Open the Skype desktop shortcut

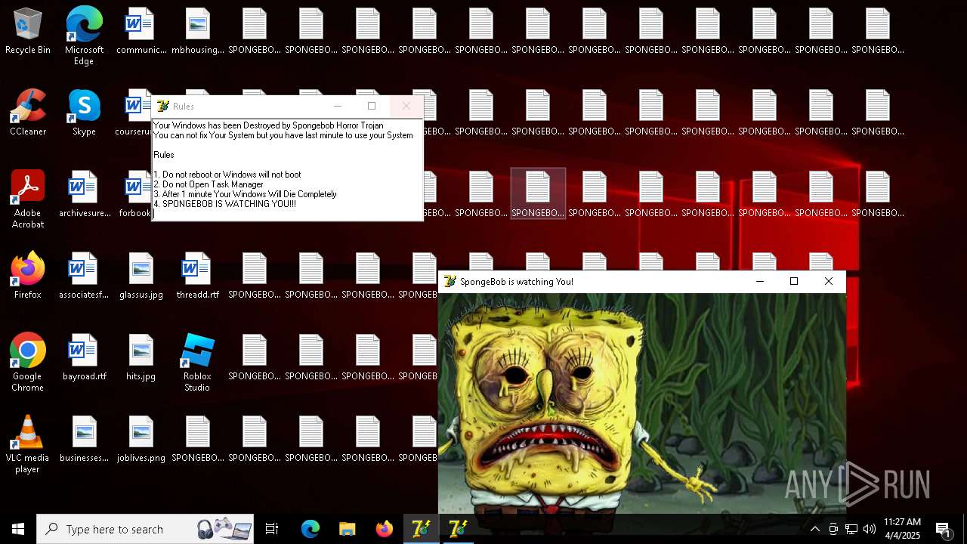[84, 113]
